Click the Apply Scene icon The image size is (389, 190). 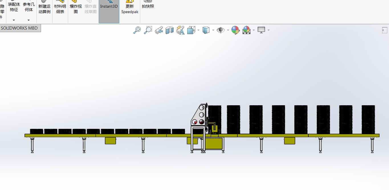247,30
